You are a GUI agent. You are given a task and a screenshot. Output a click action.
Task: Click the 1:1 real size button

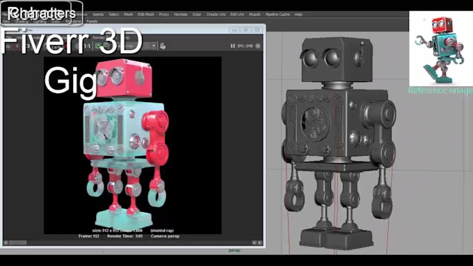point(87,46)
